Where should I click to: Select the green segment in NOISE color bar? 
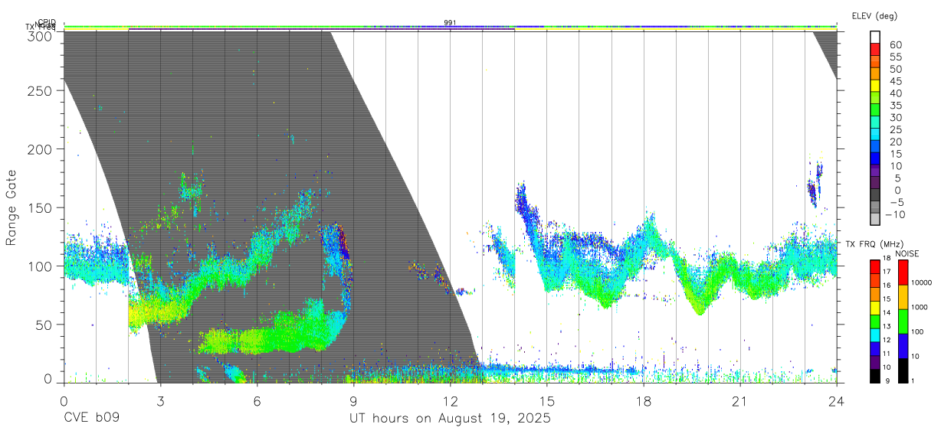903,321
